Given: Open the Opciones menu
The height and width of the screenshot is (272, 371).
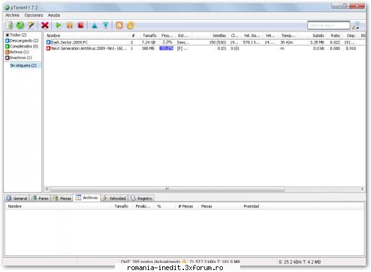Looking at the screenshot, I should point(34,15).
